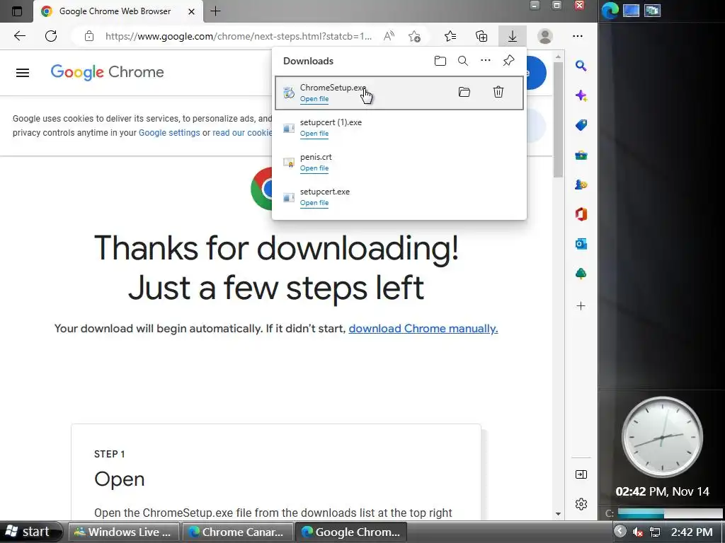This screenshot has height=543, width=725.
Task: Open file link under ChromeSetup.exe
Action: [314, 99]
